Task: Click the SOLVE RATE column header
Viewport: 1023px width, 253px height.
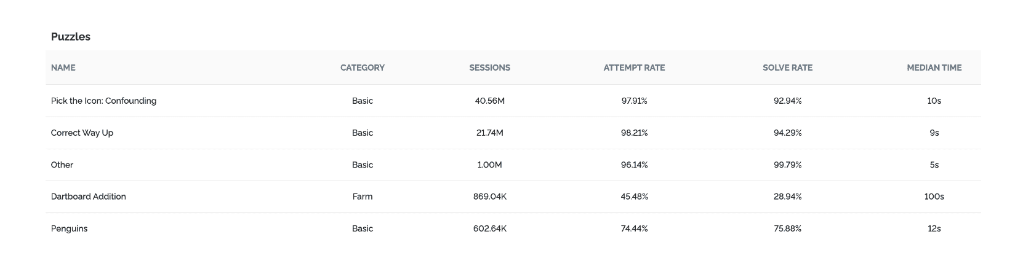Action: point(787,68)
